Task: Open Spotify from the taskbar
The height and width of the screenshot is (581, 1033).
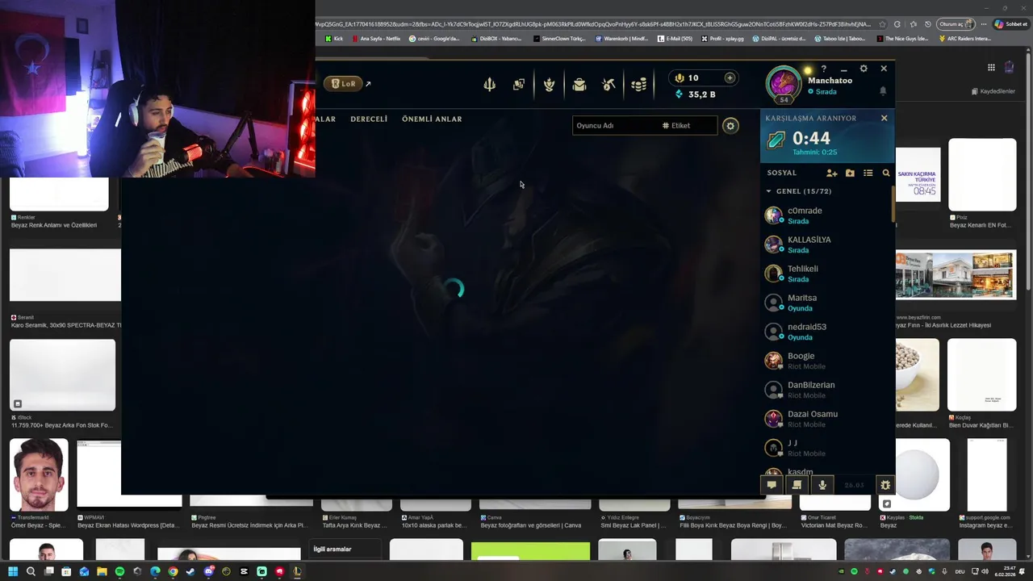Action: (x=119, y=571)
